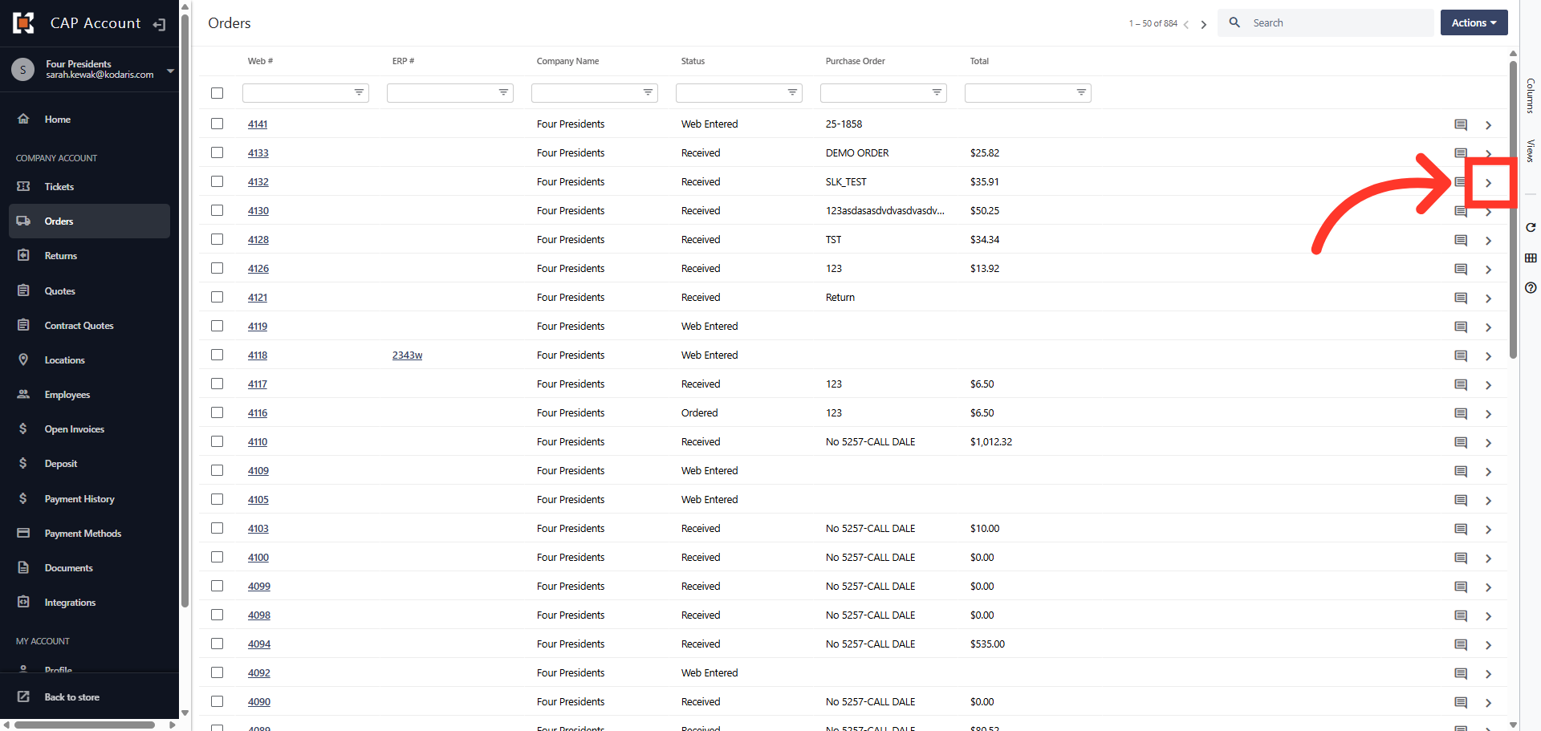1541x731 pixels.
Task: Open ERP number link 2343w
Action: [x=407, y=355]
